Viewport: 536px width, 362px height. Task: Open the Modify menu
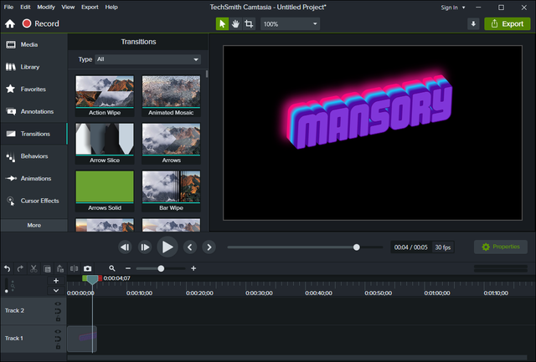pos(46,7)
